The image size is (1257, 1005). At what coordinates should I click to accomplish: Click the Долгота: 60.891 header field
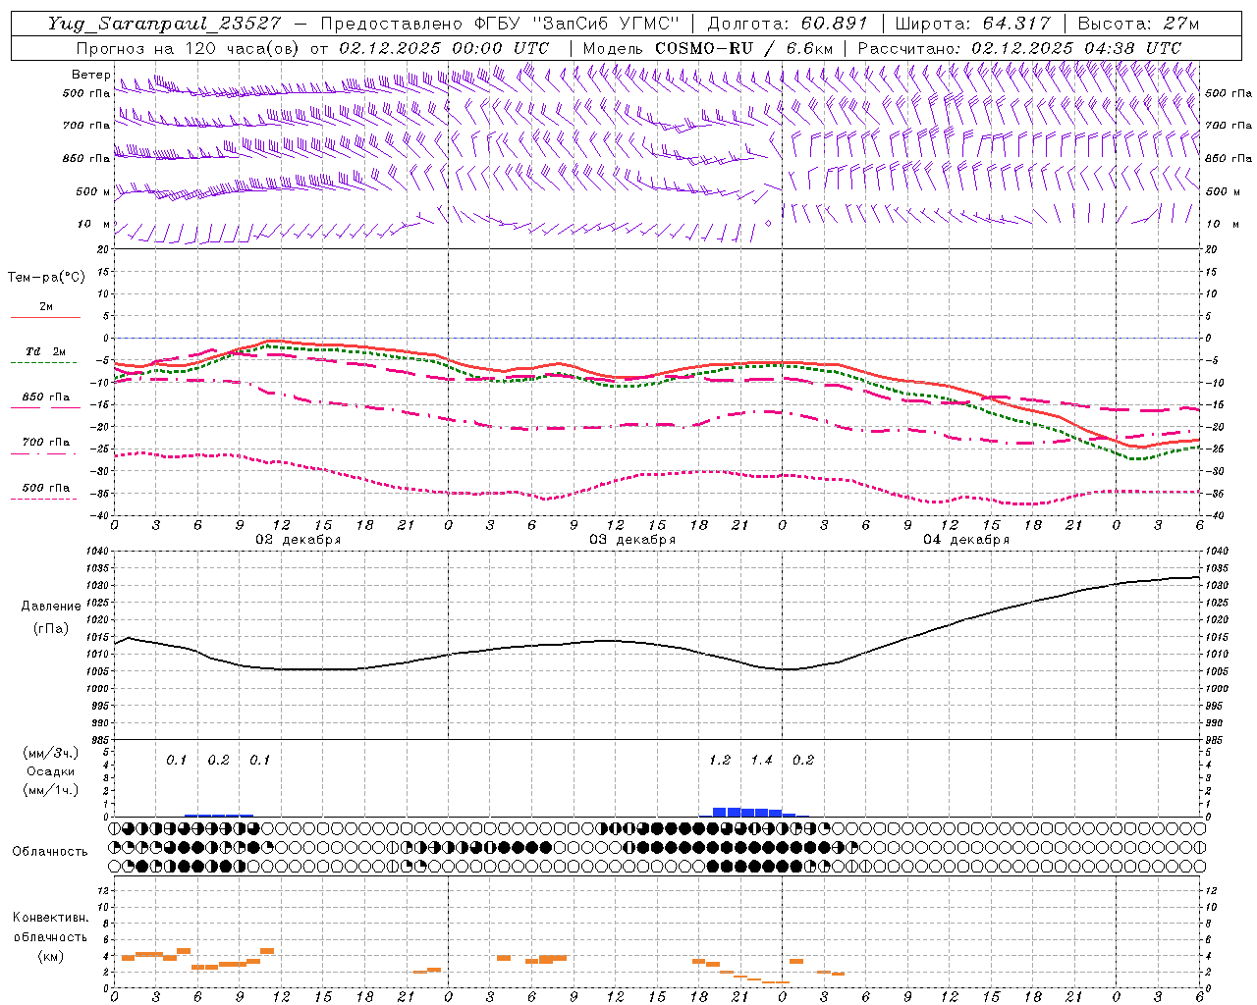click(788, 24)
